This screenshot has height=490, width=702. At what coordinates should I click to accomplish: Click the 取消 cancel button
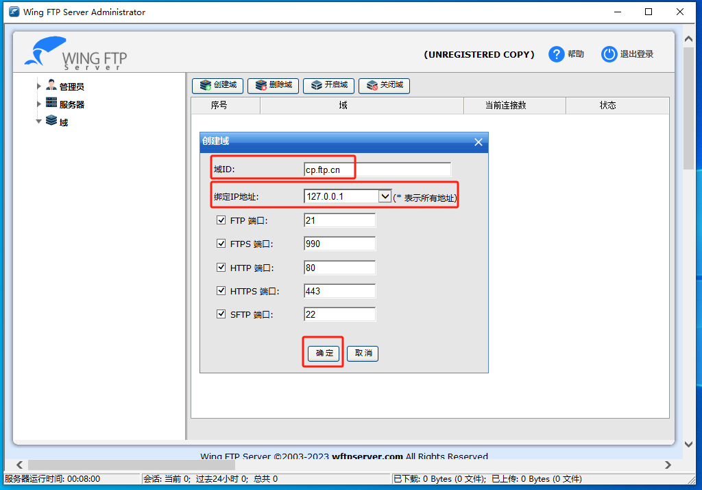(x=363, y=353)
